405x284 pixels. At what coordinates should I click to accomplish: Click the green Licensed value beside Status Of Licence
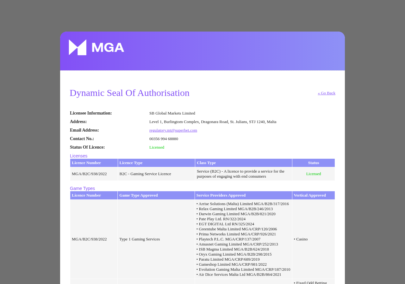(x=157, y=147)
